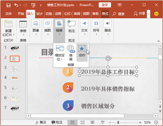Open the 文件 menu
The image size is (163, 126).
[x=8, y=13]
